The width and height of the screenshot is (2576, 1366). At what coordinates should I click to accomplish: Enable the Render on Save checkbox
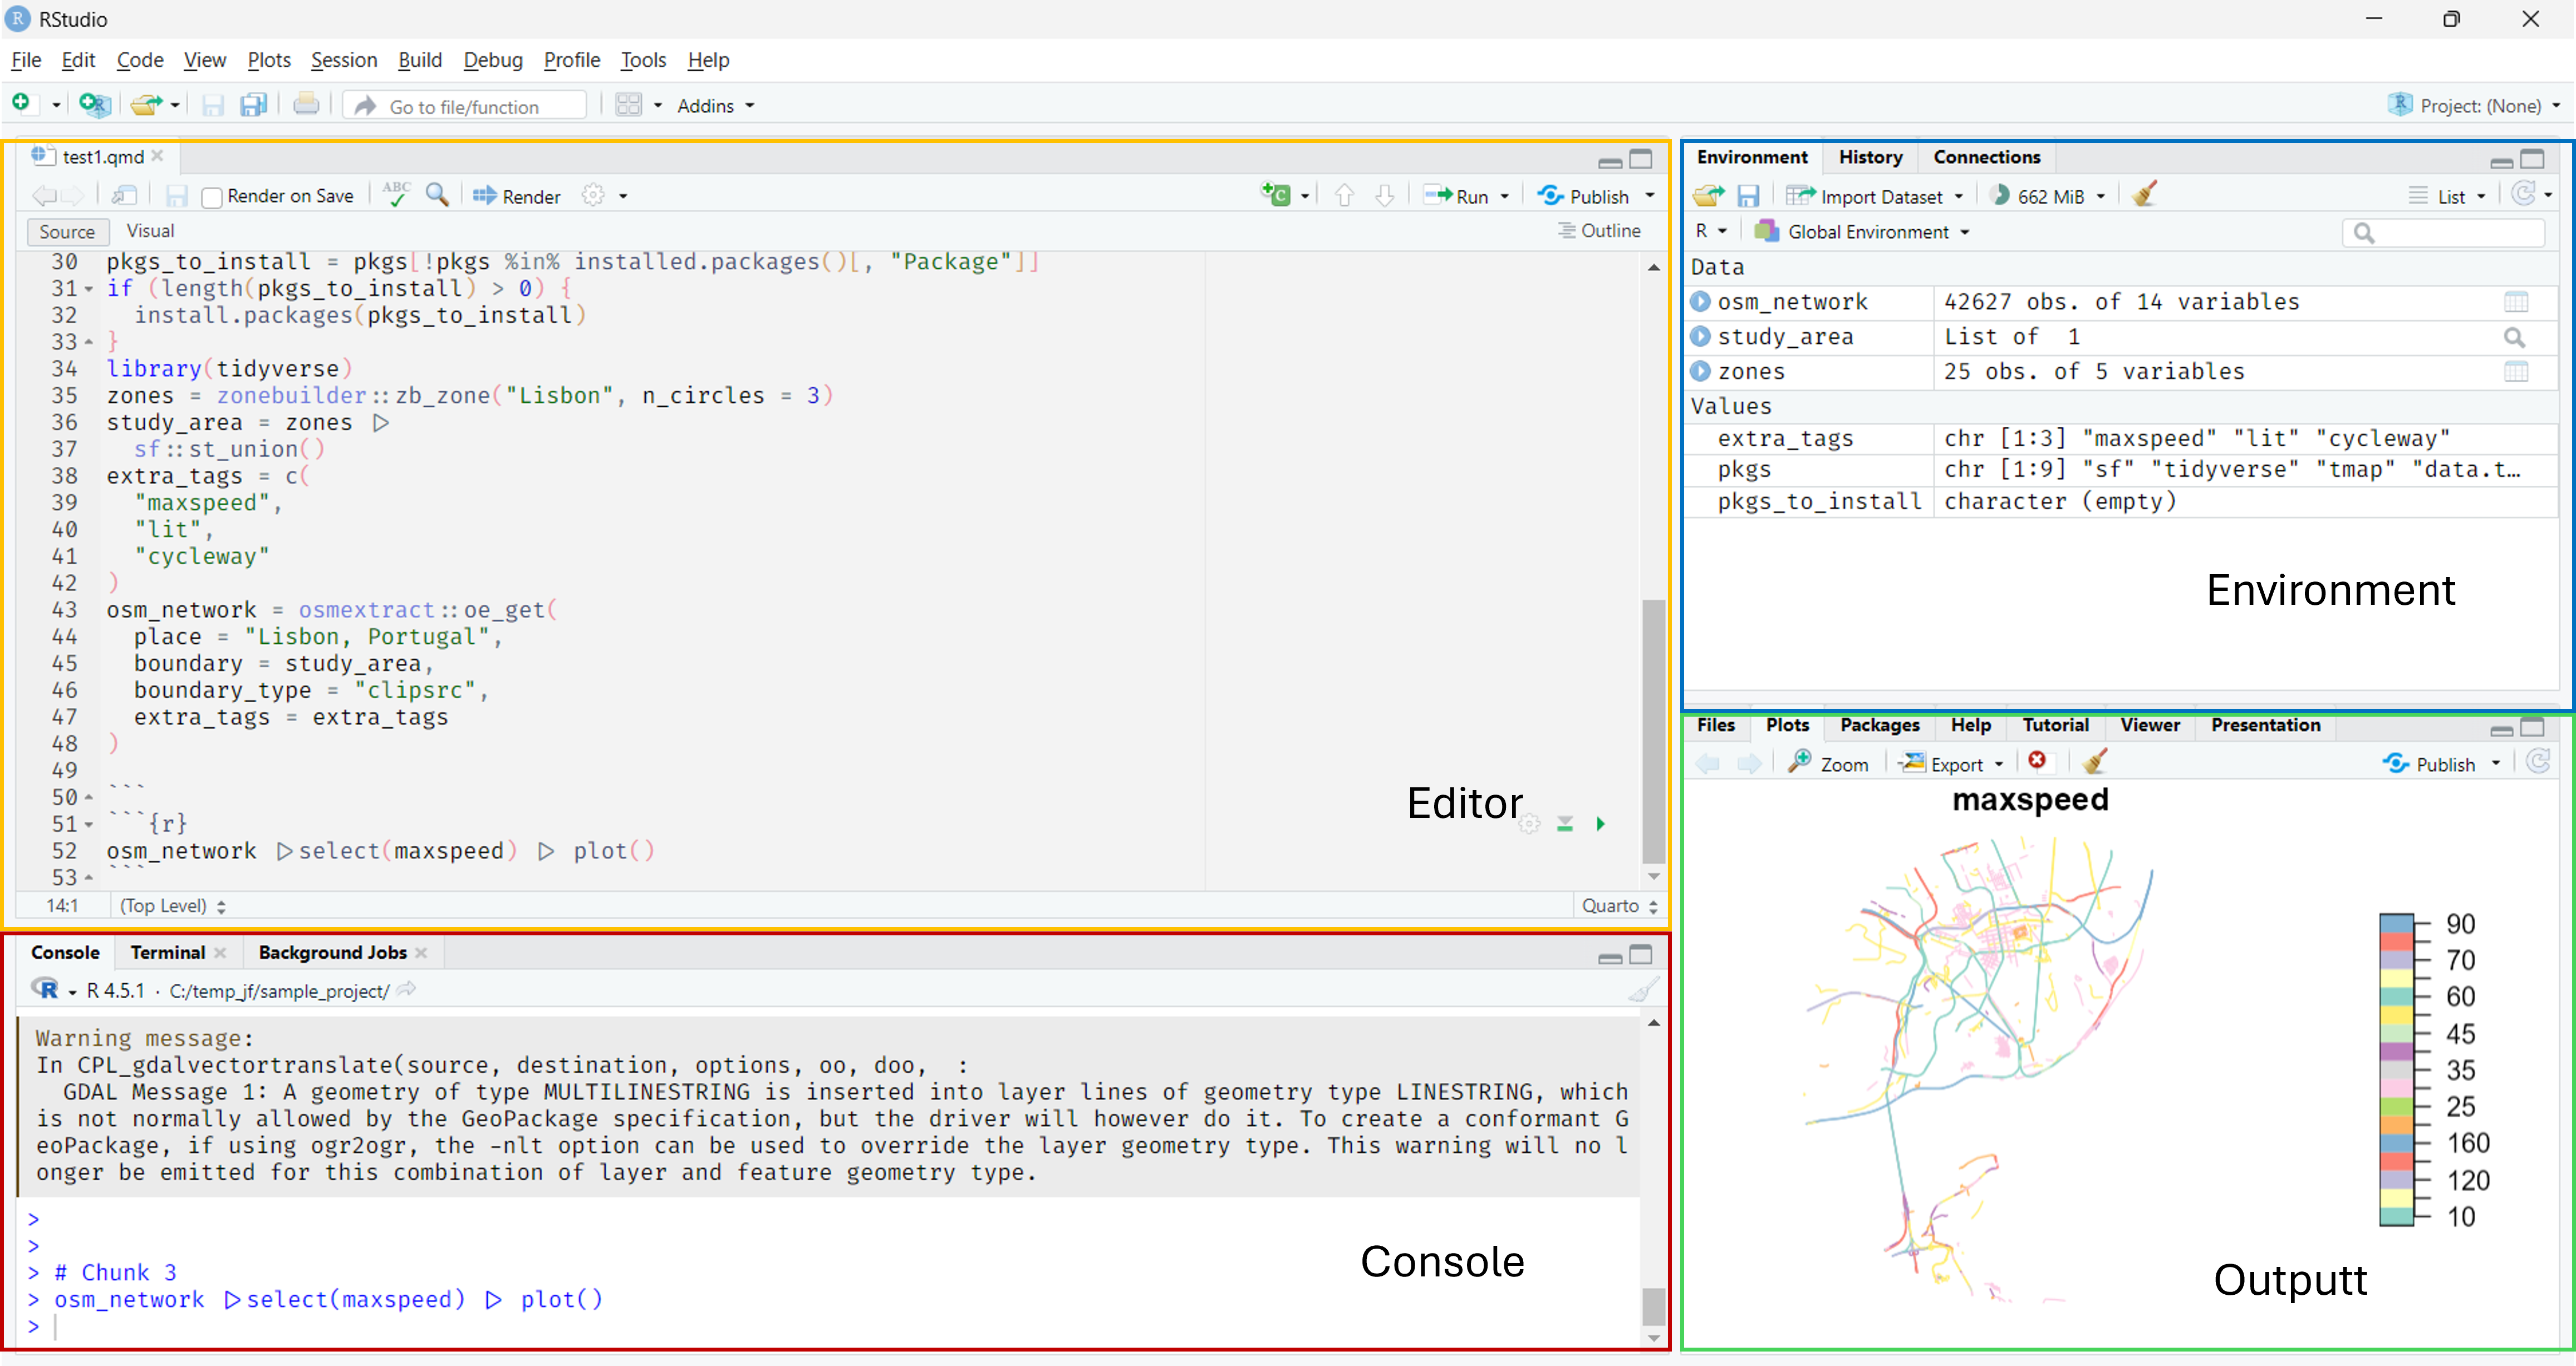coord(212,197)
